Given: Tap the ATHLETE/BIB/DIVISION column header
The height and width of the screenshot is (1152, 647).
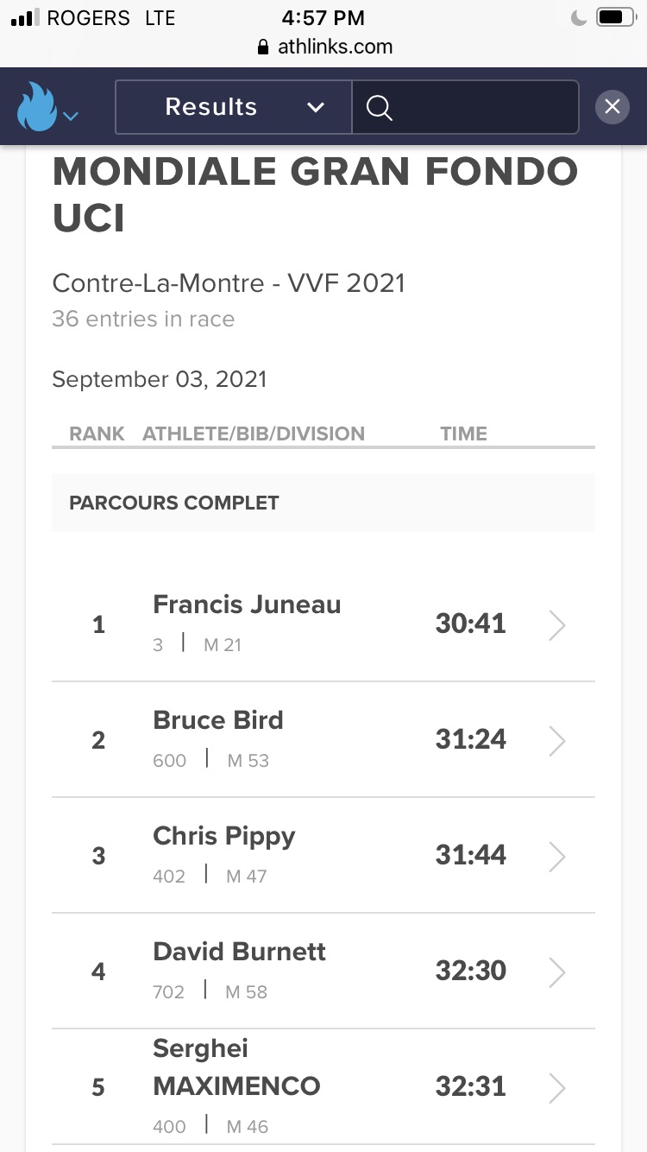Looking at the screenshot, I should pos(254,434).
